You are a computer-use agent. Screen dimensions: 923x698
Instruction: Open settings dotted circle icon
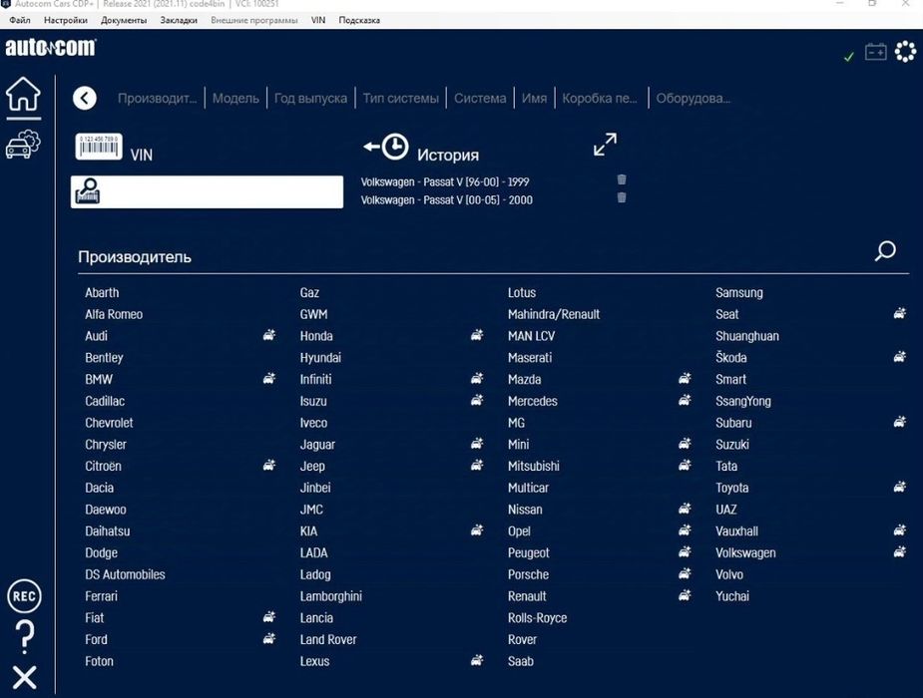click(905, 52)
